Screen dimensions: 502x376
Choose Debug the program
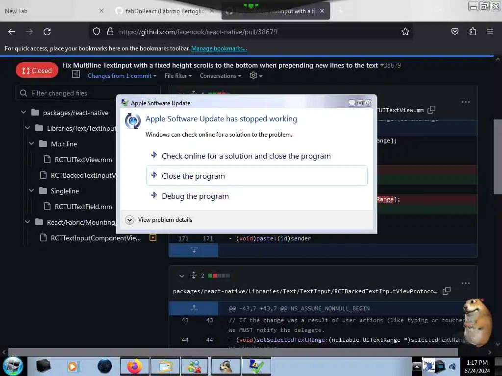click(x=257, y=196)
